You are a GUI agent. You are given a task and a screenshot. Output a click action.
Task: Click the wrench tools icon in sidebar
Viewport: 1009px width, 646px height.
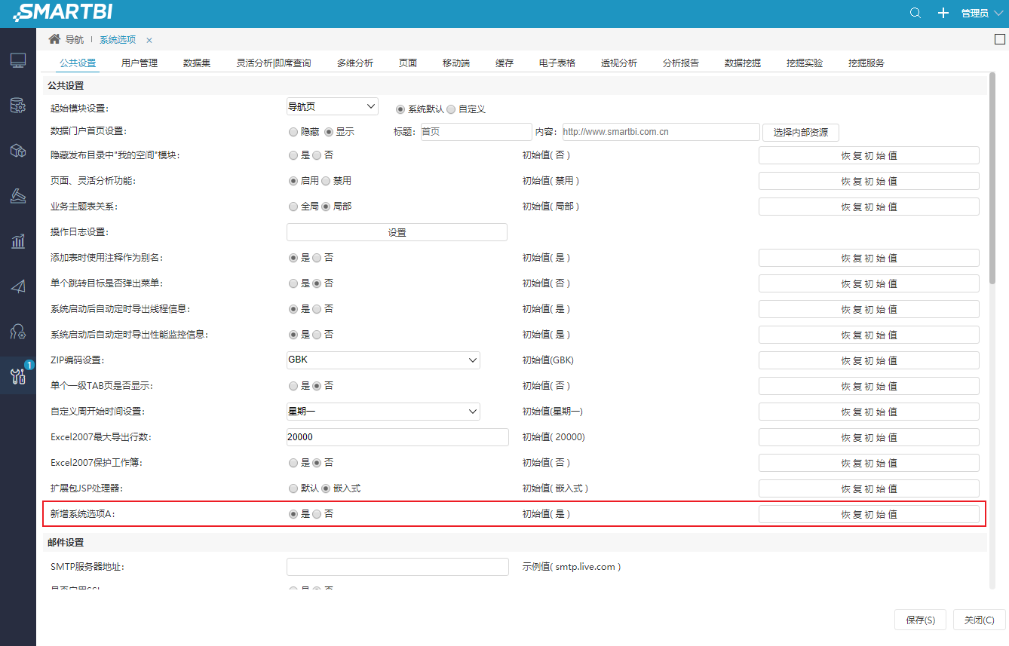(18, 376)
